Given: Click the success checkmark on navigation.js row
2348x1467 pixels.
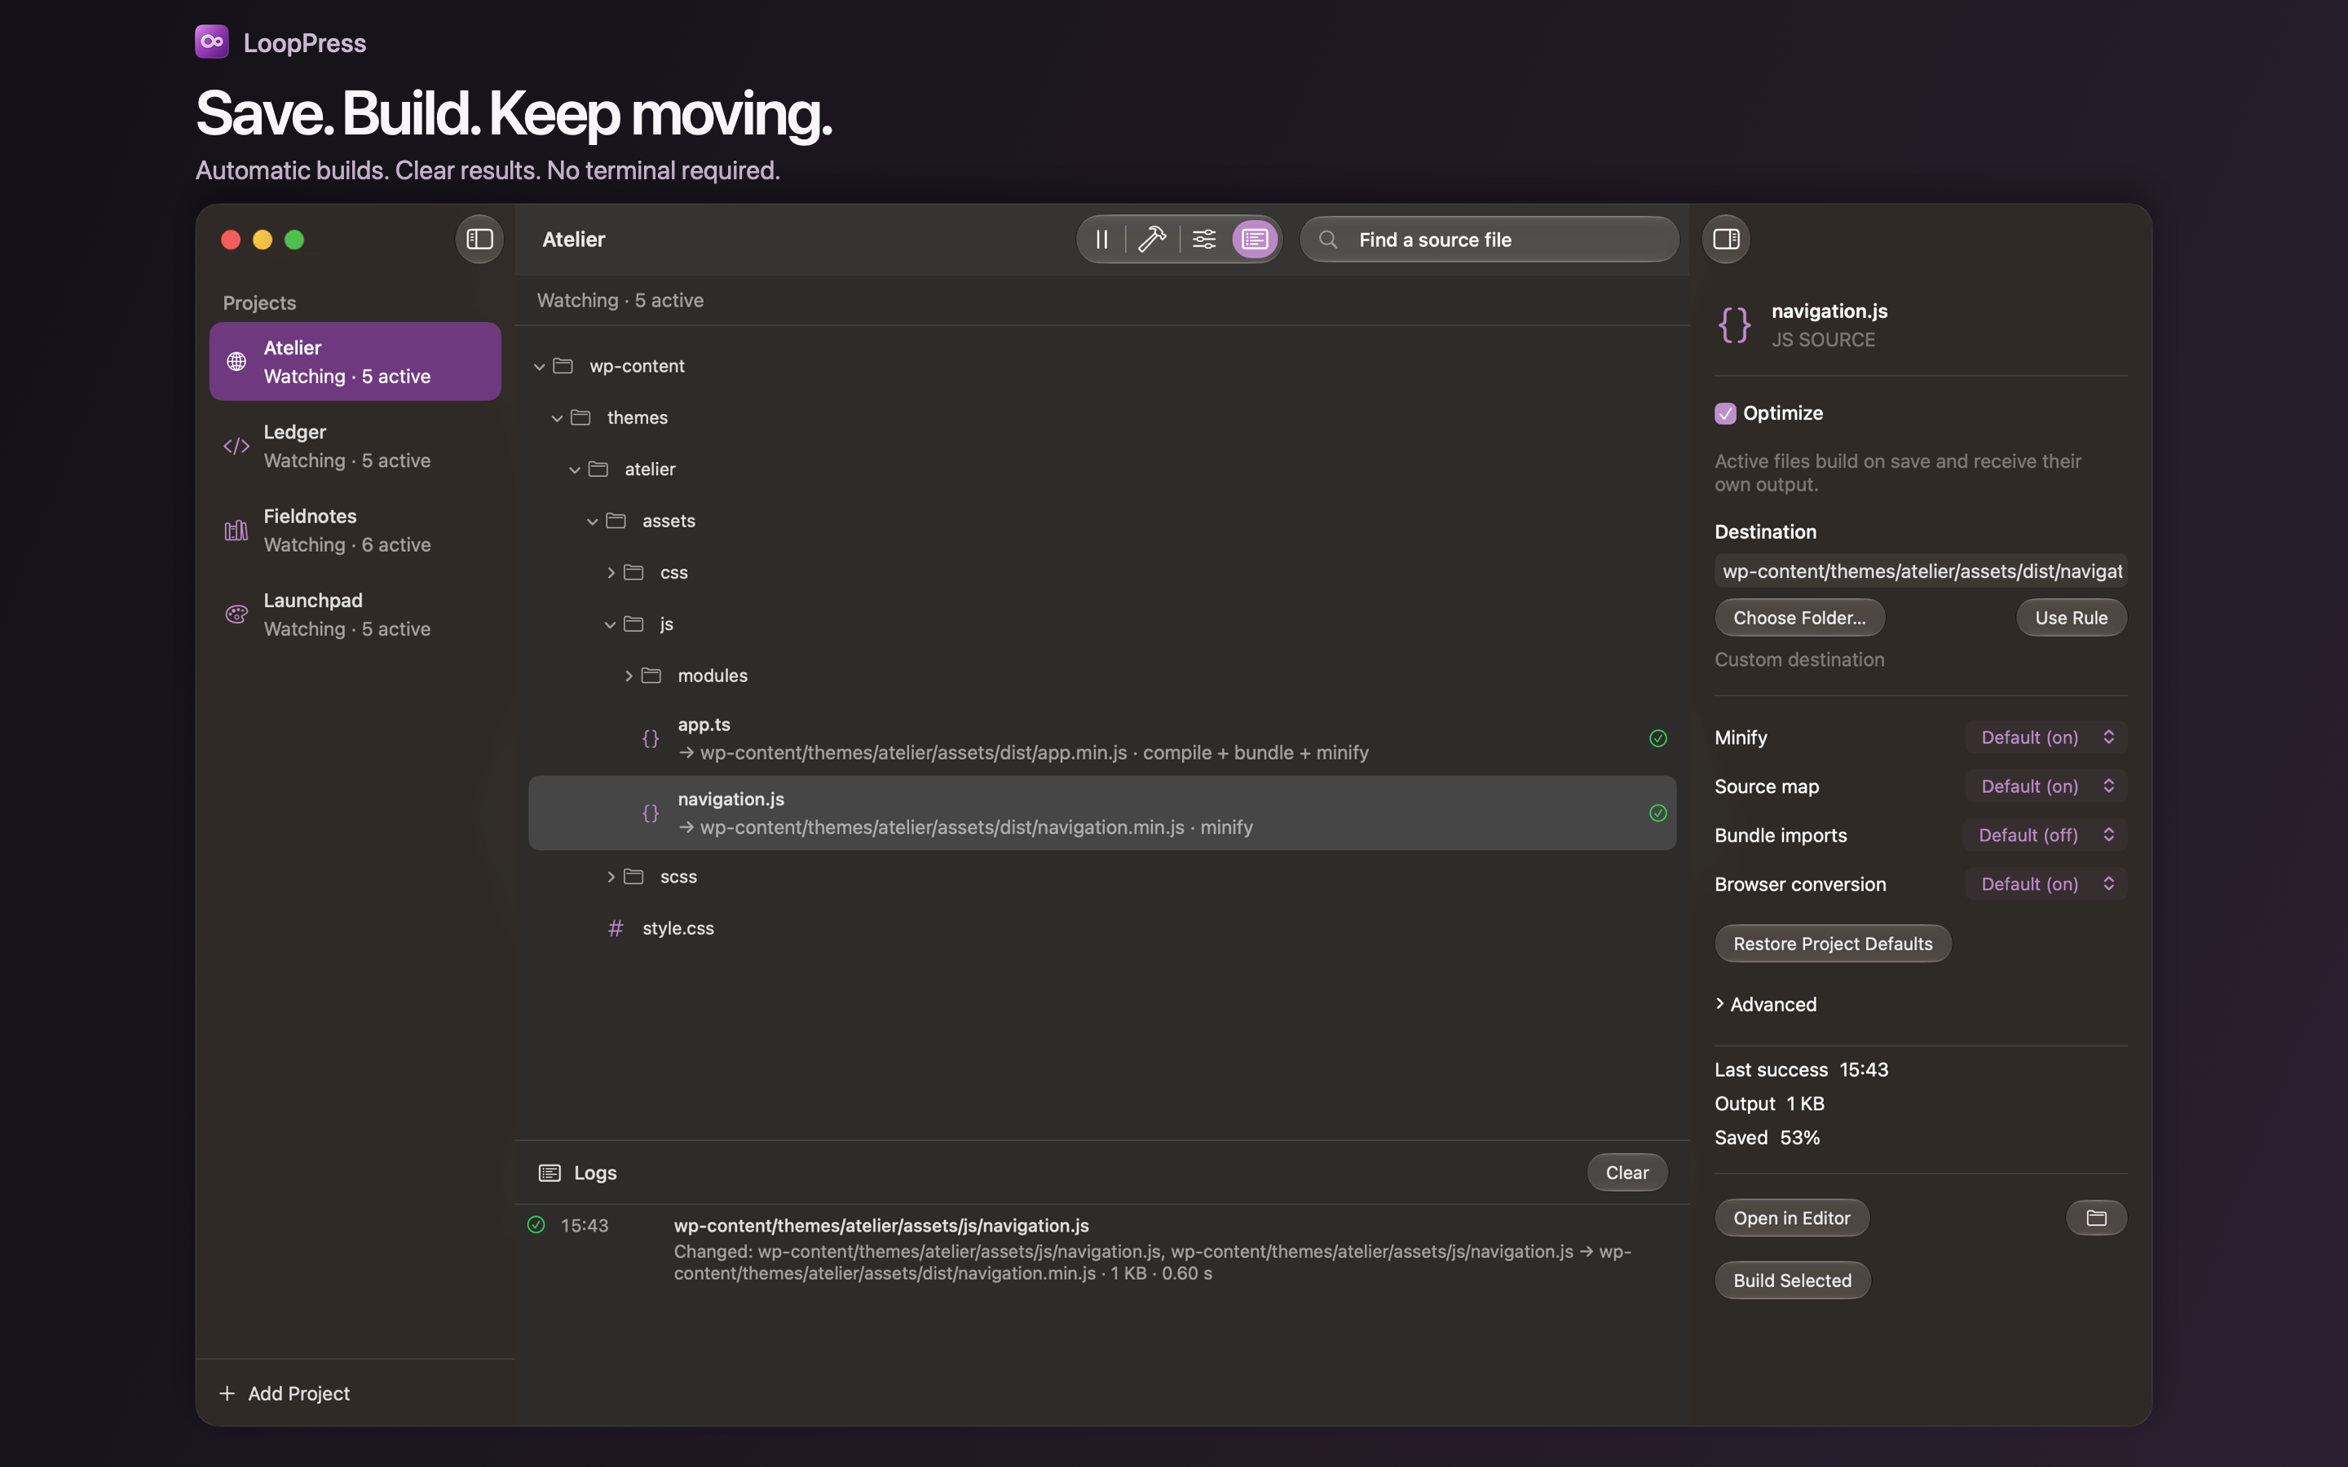Looking at the screenshot, I should coord(1658,813).
